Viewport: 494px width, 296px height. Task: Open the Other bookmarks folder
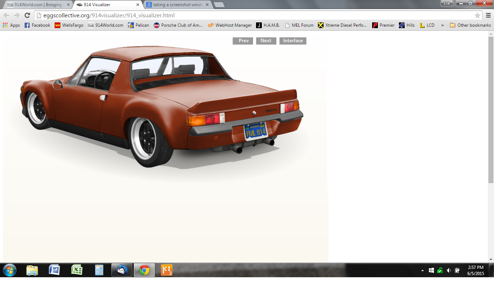point(470,25)
